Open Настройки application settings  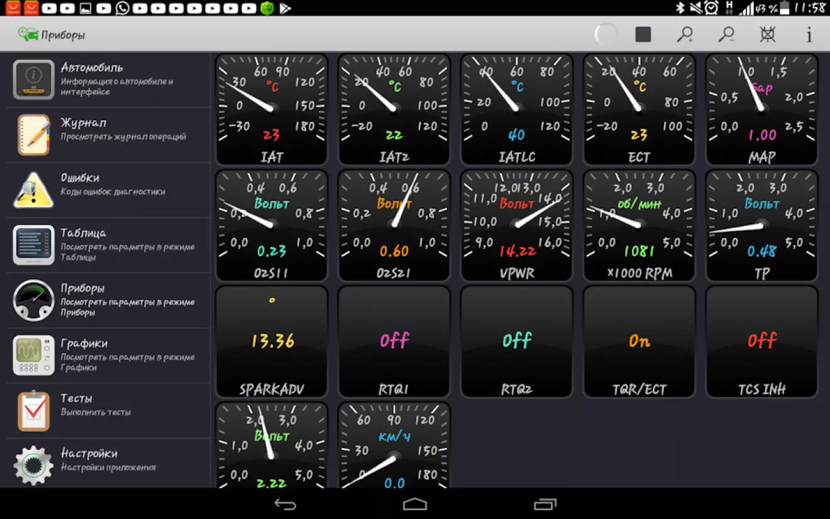(108, 466)
